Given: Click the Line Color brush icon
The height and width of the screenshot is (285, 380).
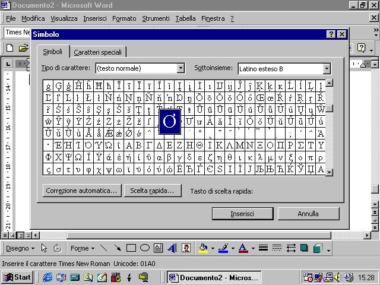Looking at the screenshot, I should tap(223, 248).
